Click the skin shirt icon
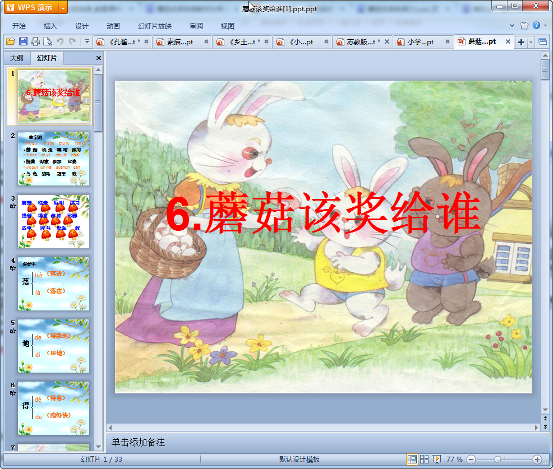The image size is (553, 469). [524, 25]
